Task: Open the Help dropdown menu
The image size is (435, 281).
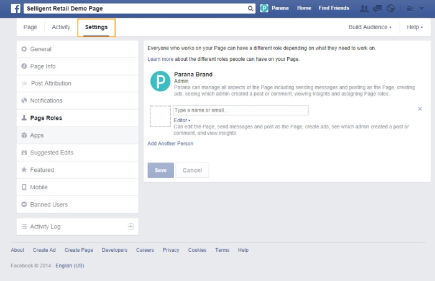Action: click(x=414, y=27)
